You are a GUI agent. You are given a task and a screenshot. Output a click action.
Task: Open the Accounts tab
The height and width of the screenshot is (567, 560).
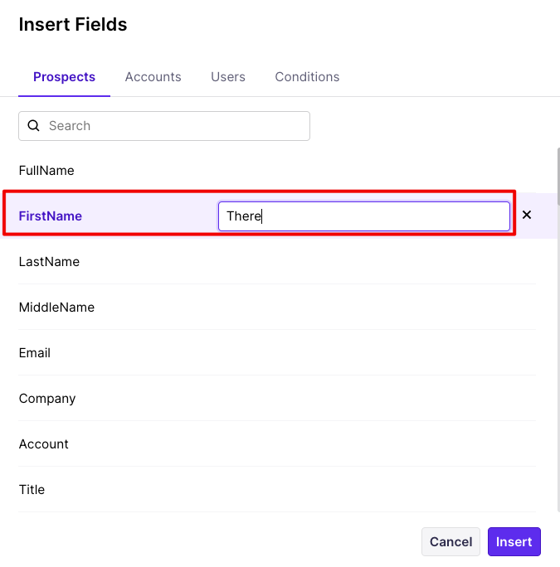pyautogui.click(x=153, y=77)
